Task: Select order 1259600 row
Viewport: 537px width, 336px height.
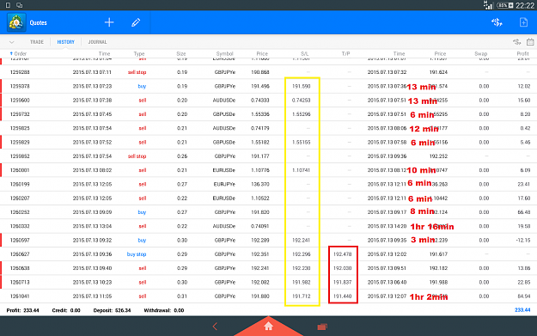Action: (x=268, y=101)
